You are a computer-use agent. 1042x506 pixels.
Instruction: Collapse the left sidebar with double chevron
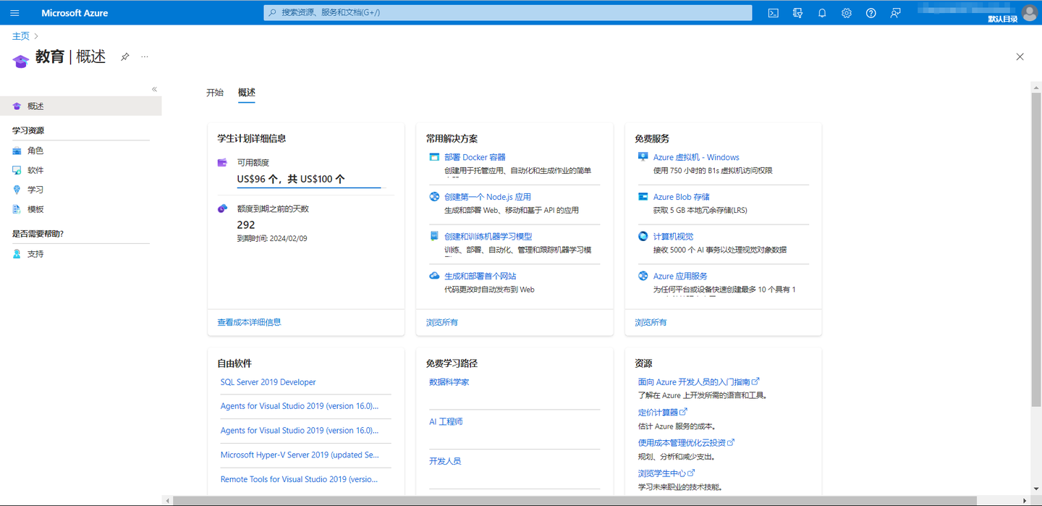coord(154,89)
